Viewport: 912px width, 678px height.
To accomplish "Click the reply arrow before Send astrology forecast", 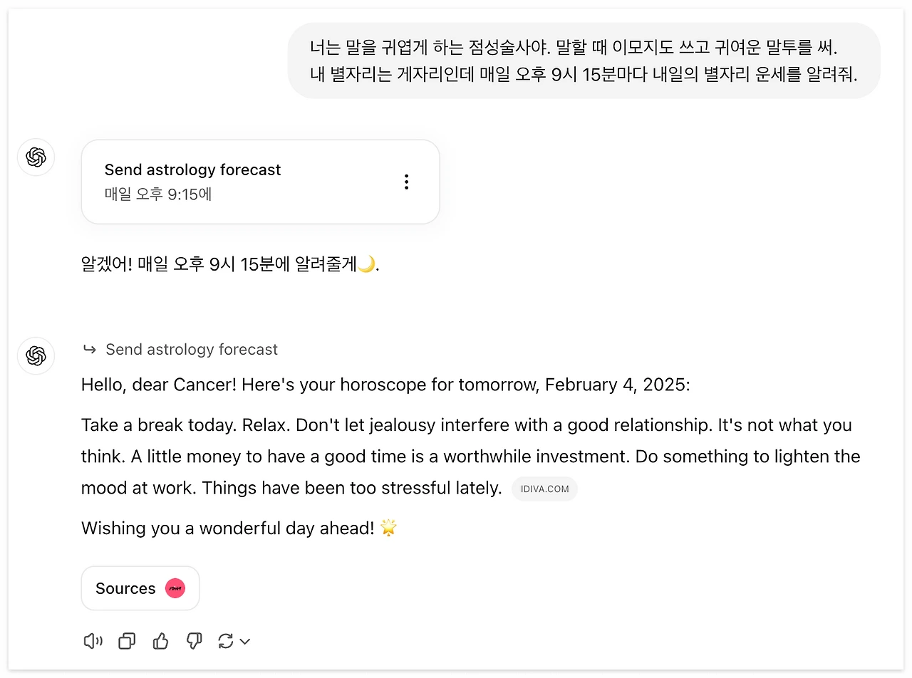I will point(90,349).
